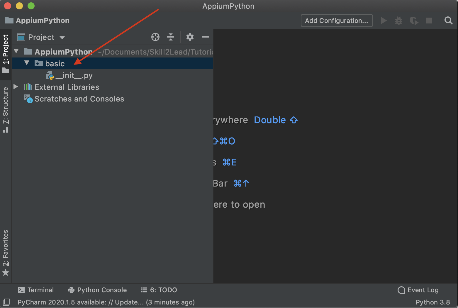
Task: Click the Run with Coverage icon
Action: pyautogui.click(x=414, y=21)
